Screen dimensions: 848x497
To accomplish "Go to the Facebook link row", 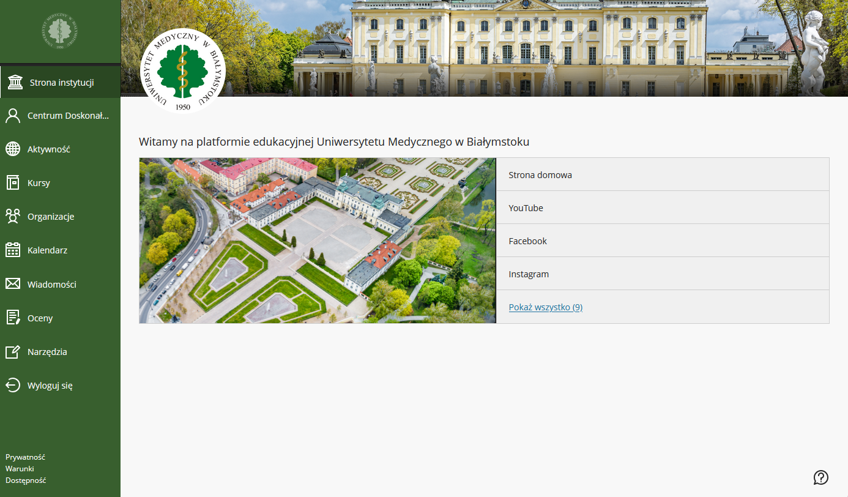I will pyautogui.click(x=662, y=241).
